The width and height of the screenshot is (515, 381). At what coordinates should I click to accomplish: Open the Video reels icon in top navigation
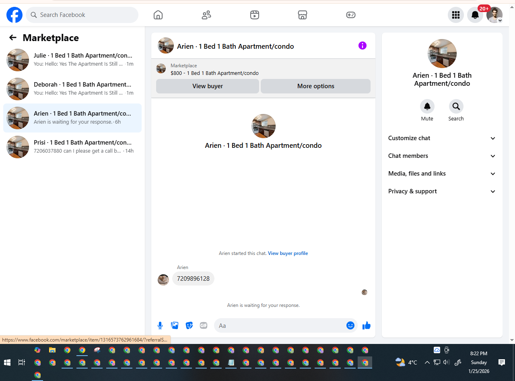pyautogui.click(x=255, y=15)
